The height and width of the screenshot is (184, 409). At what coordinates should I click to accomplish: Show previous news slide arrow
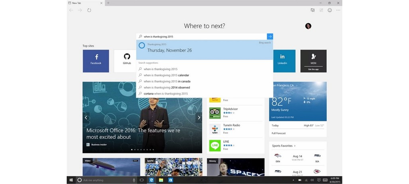pos(86,117)
